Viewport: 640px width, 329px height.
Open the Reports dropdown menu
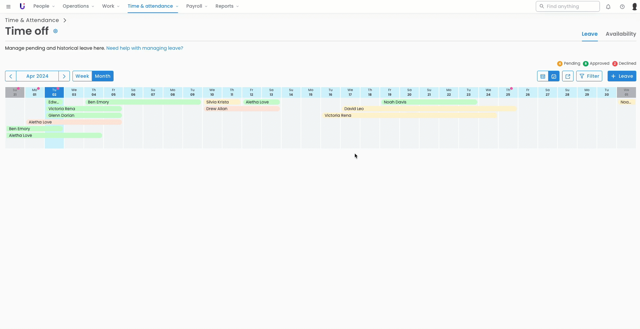pos(227,6)
